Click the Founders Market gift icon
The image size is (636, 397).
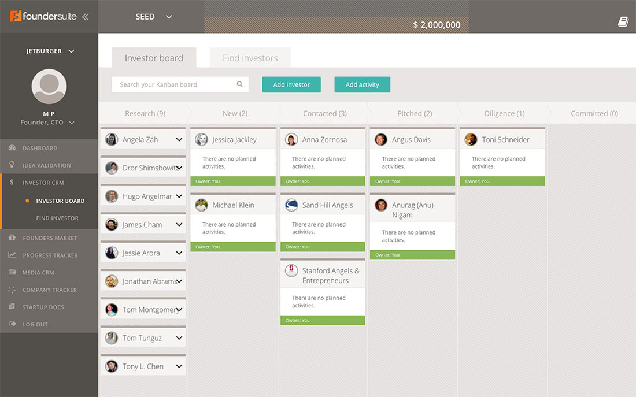coord(12,238)
